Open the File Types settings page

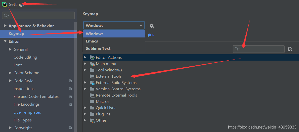(23, 120)
